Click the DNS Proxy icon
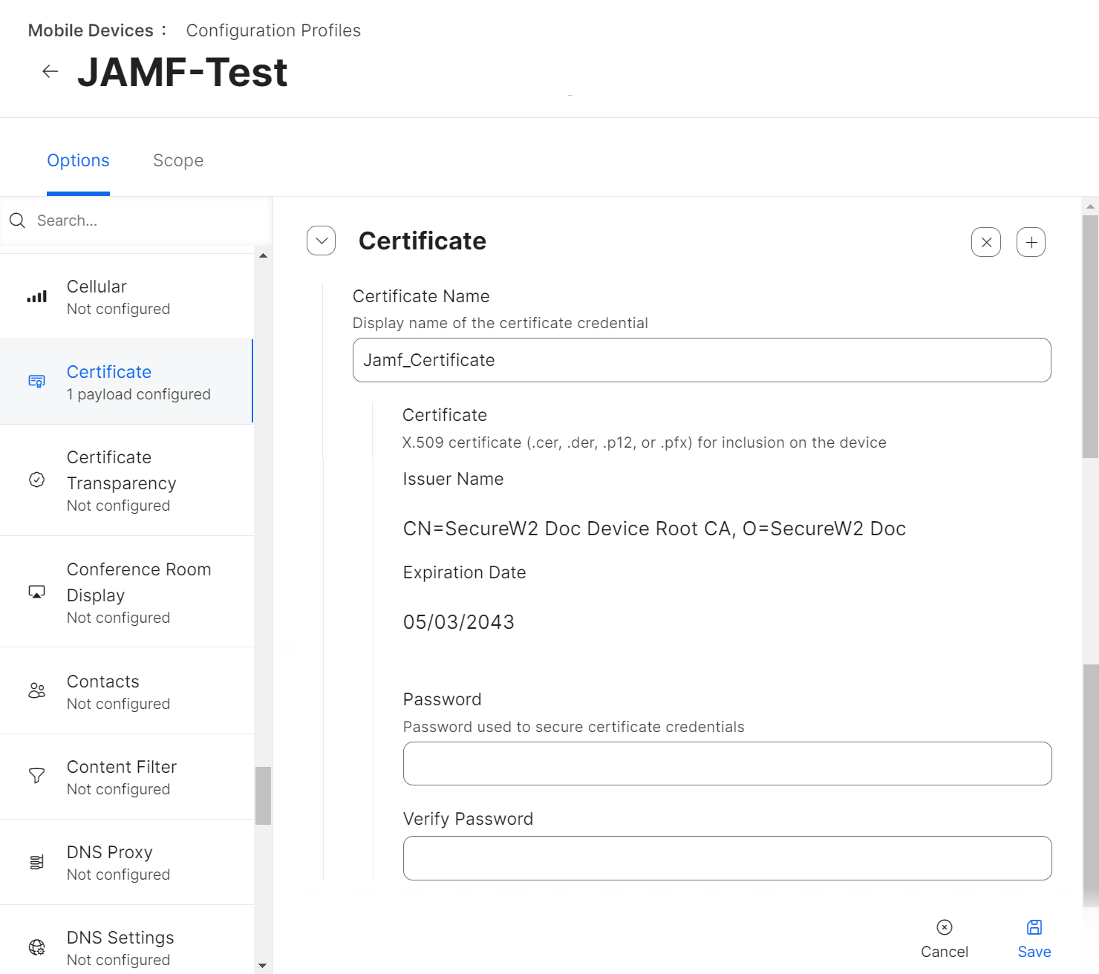Image resolution: width=1099 pixels, height=974 pixels. (x=36, y=862)
